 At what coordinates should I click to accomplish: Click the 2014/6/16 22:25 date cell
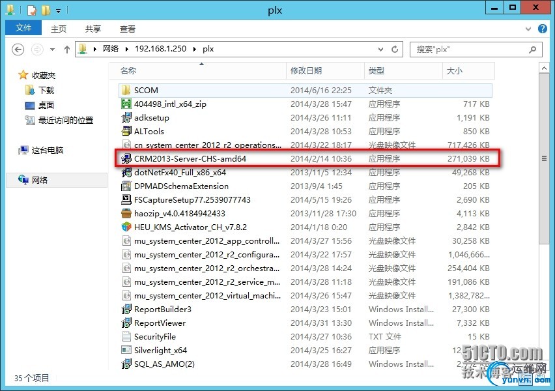320,91
